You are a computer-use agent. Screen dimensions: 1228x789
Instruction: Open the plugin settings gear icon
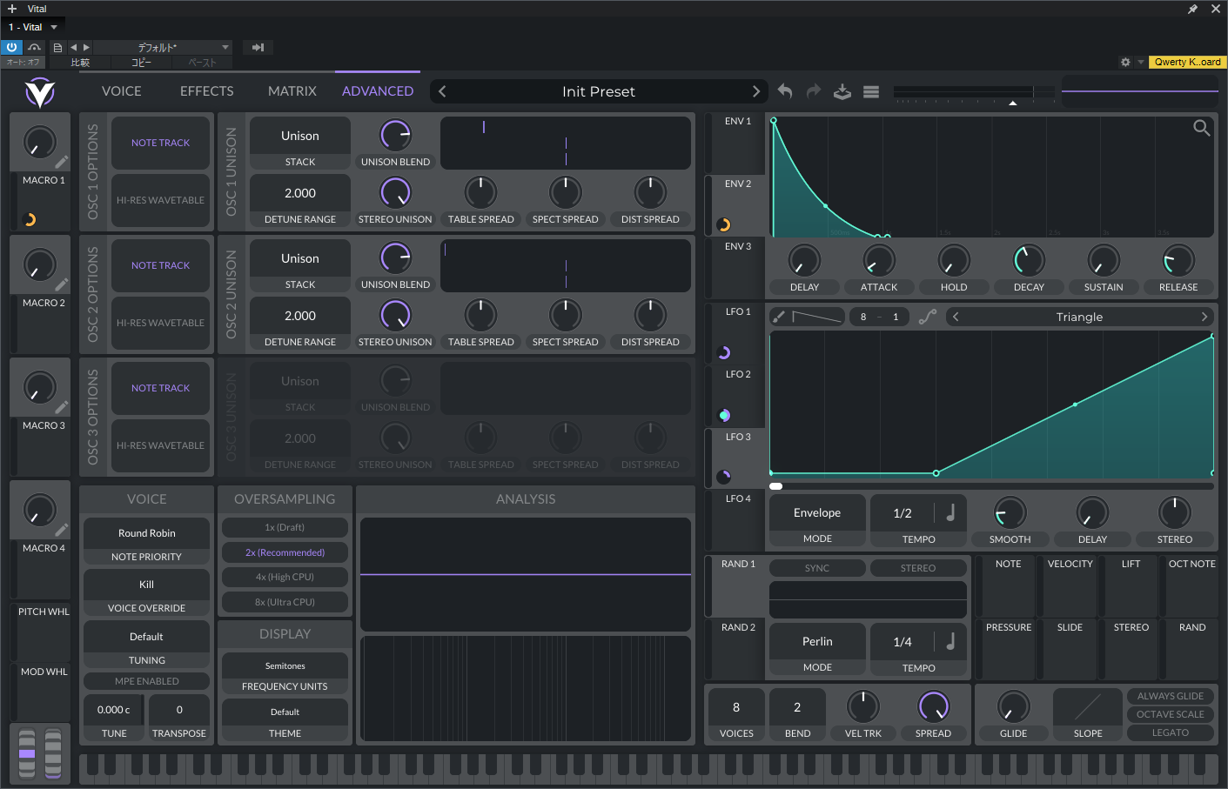1125,62
